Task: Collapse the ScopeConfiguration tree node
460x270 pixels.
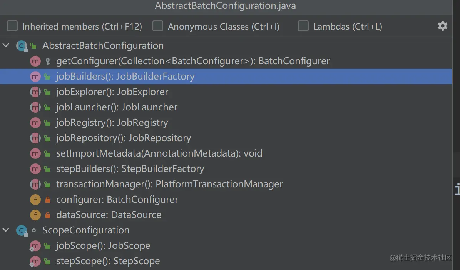Action: [6, 230]
